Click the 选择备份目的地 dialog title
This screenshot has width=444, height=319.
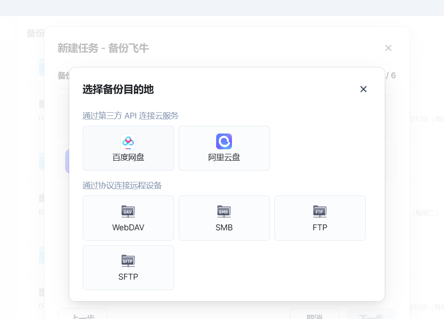(118, 89)
